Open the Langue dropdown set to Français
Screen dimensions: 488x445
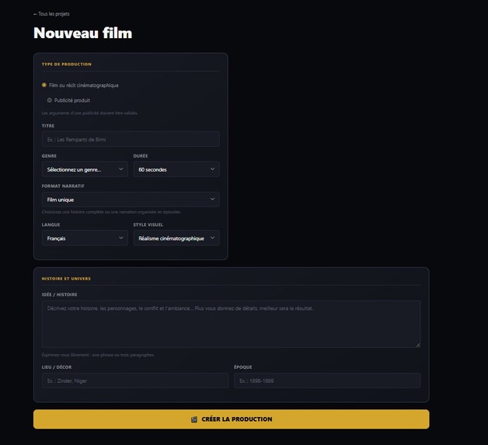(x=85, y=238)
